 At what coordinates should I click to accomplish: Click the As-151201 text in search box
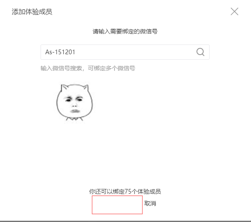click(x=60, y=52)
